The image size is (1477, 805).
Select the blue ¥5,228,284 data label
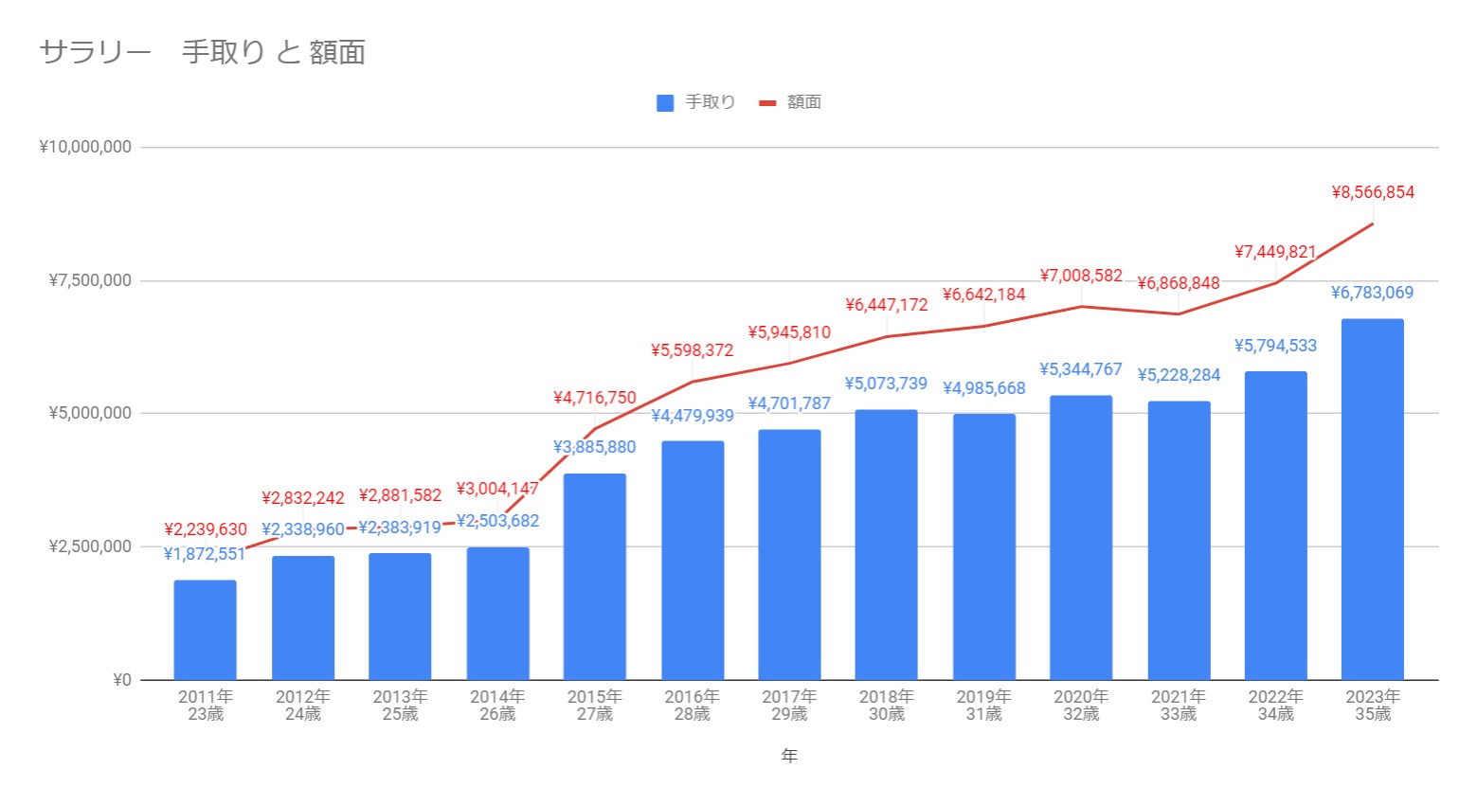point(1179,375)
